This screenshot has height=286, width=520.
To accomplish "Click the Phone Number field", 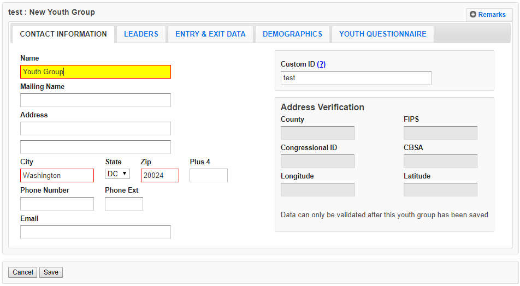I will point(57,204).
